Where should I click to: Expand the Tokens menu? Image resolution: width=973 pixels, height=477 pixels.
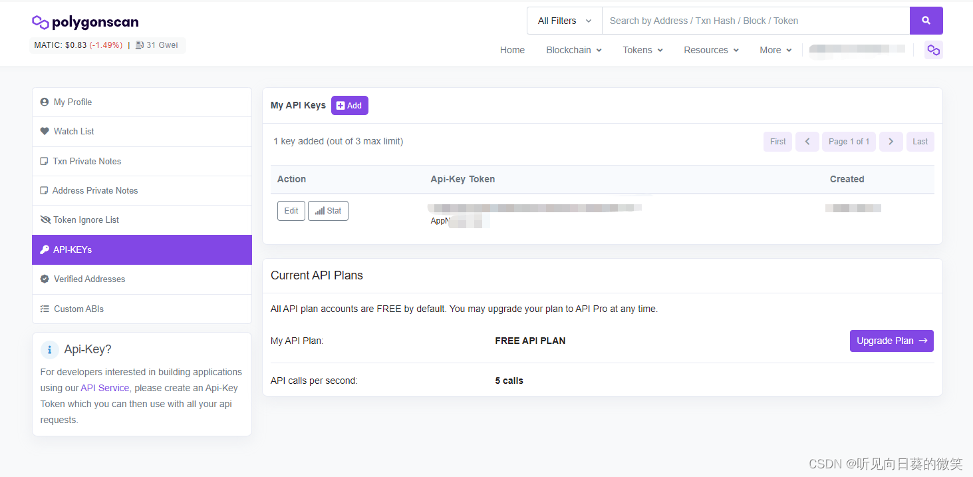click(x=642, y=50)
